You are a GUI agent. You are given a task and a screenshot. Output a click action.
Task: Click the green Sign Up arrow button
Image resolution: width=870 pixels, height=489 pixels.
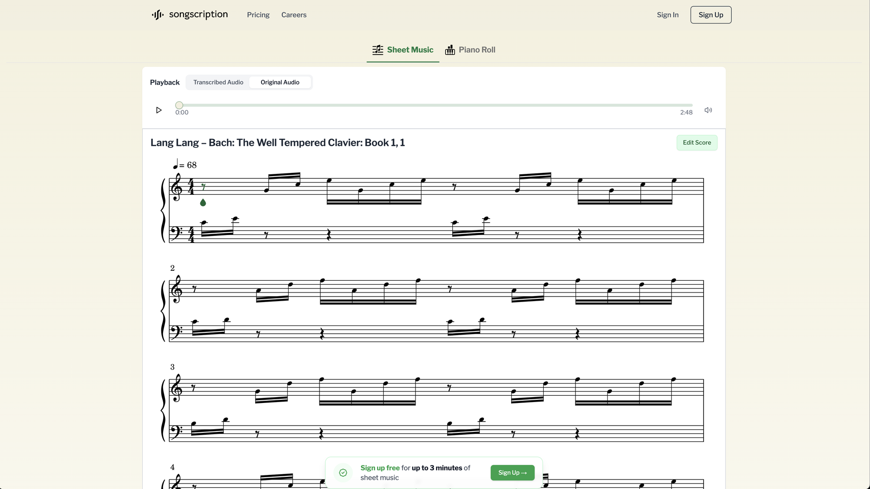point(512,473)
